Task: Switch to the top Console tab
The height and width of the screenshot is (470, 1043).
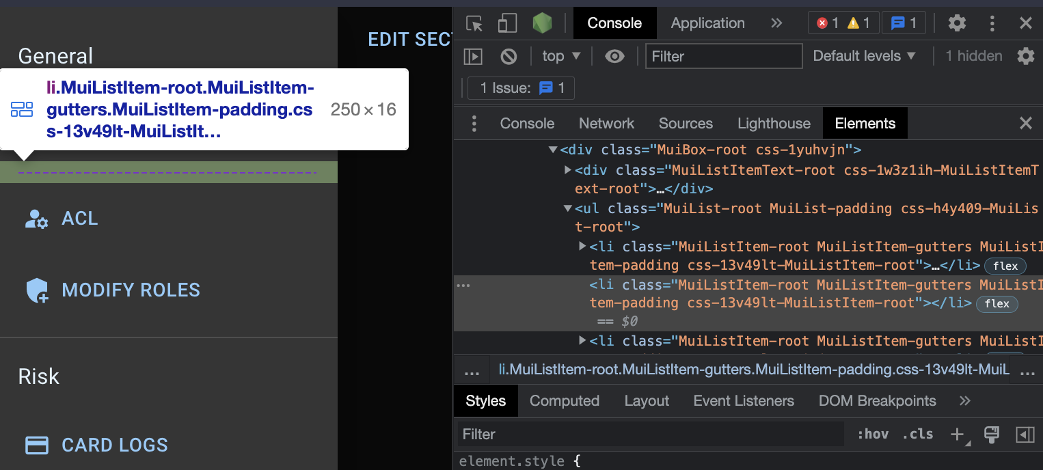Action: pos(614,23)
